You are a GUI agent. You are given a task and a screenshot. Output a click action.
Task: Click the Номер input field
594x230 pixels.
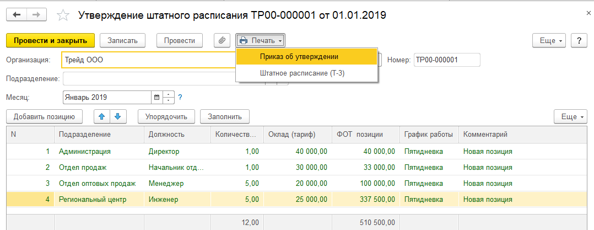(x=446, y=60)
